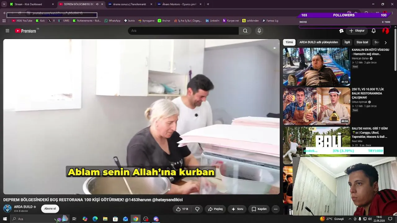Open the sahibinden bookmark
Viewport: 397px width, 223px height.
(251, 21)
